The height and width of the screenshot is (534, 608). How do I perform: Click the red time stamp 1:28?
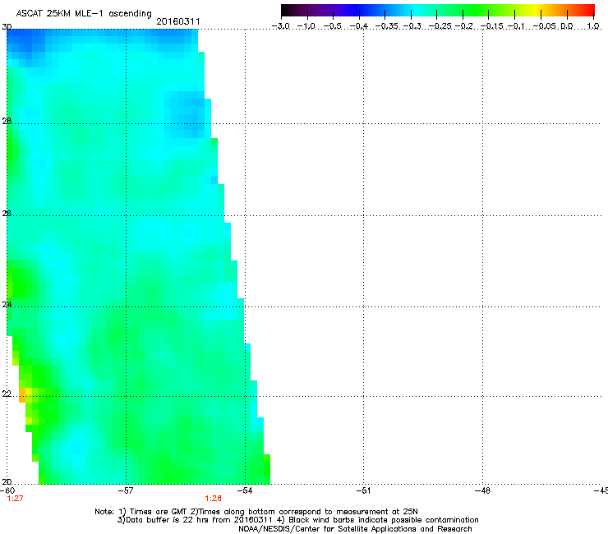pos(214,499)
